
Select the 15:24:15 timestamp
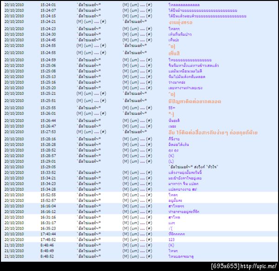[48, 16]
